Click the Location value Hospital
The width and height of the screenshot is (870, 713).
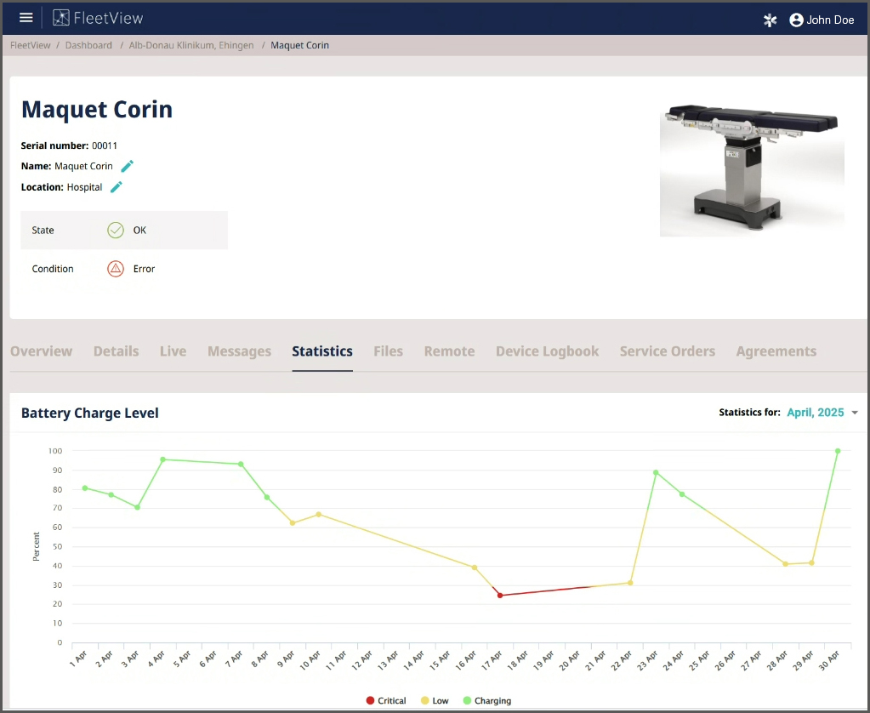(x=84, y=187)
